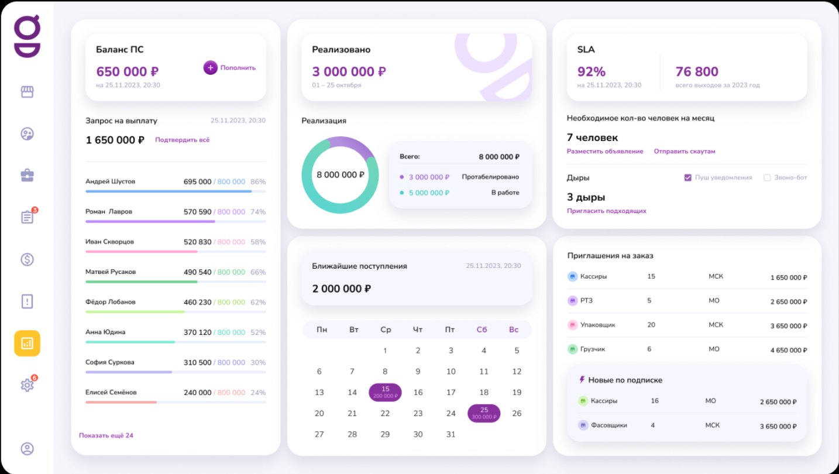The height and width of the screenshot is (474, 839).
Task: Open settings gear with badge 6
Action: point(27,384)
